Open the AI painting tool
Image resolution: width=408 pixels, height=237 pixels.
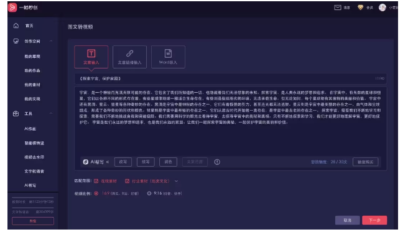tap(30, 129)
